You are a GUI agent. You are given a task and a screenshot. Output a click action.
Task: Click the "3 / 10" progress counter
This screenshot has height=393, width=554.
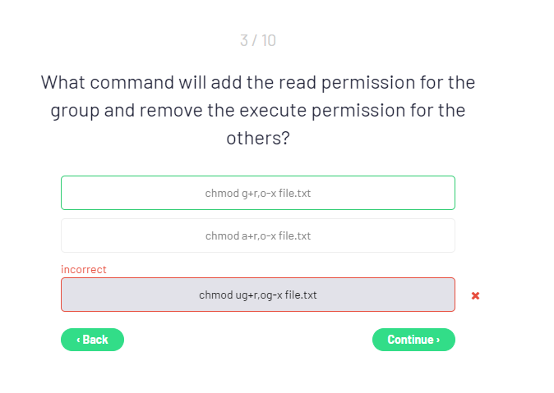(258, 40)
